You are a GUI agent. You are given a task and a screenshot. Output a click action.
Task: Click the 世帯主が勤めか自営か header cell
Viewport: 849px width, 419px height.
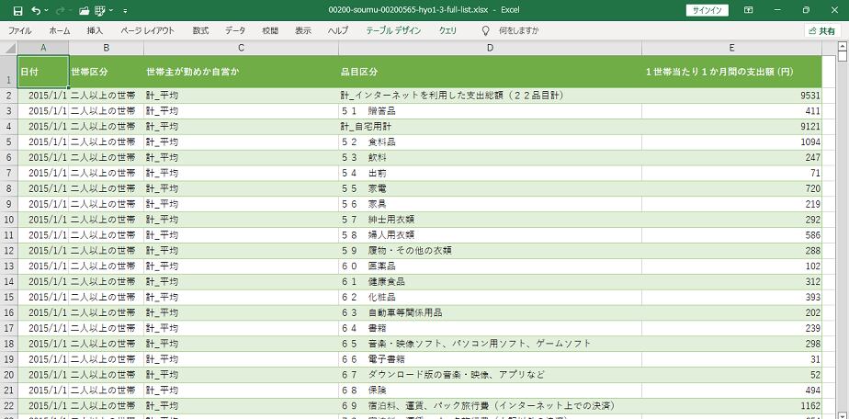pos(242,72)
